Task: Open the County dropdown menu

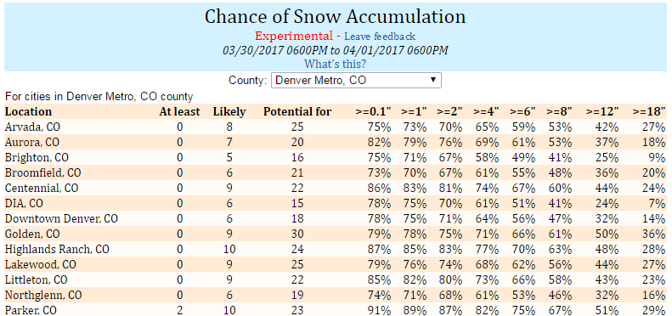Action: click(356, 80)
